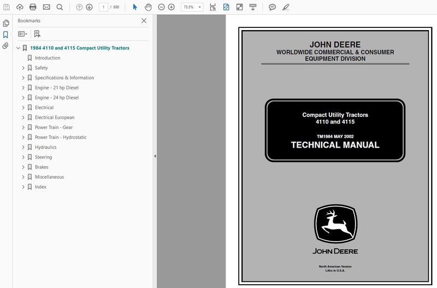
Task: Expand the Miscellaneous bookmark chevron
Action: point(23,177)
